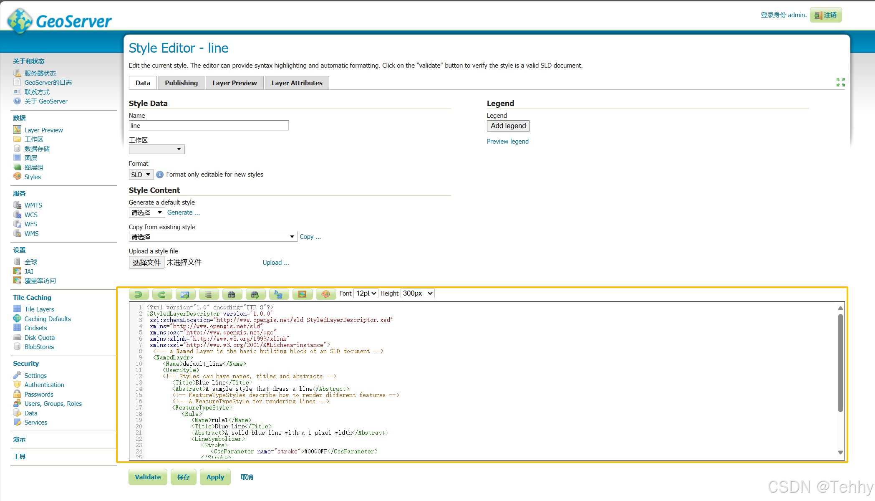Click into the style Name input field

click(208, 126)
